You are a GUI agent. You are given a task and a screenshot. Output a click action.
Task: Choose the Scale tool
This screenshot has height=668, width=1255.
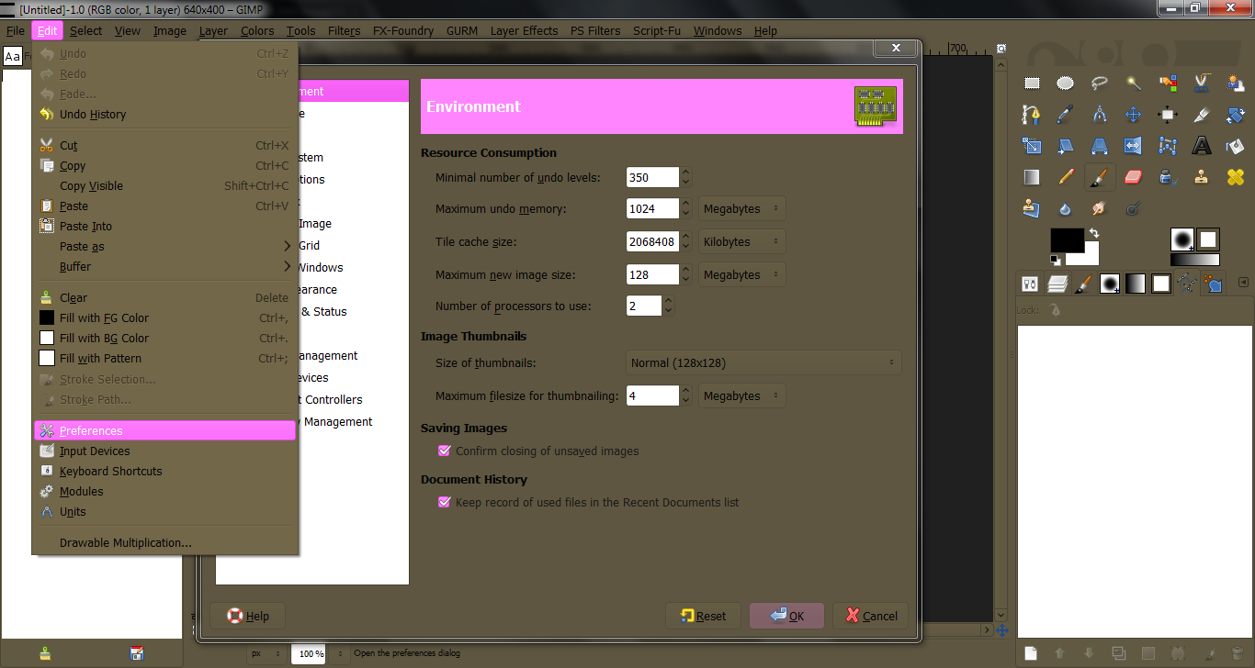tap(1032, 146)
